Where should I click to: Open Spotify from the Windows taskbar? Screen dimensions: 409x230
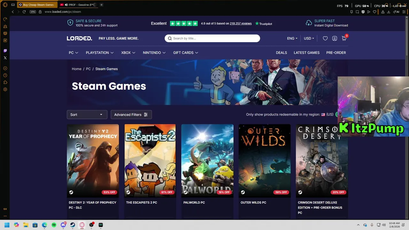pos(54,225)
